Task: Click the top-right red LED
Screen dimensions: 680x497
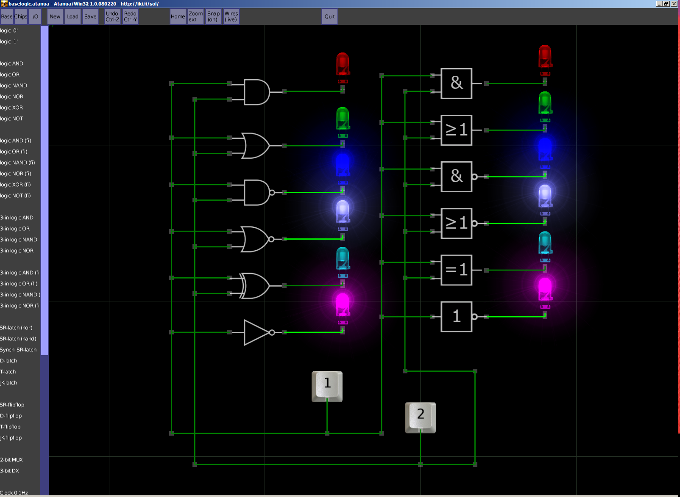Action: click(545, 57)
